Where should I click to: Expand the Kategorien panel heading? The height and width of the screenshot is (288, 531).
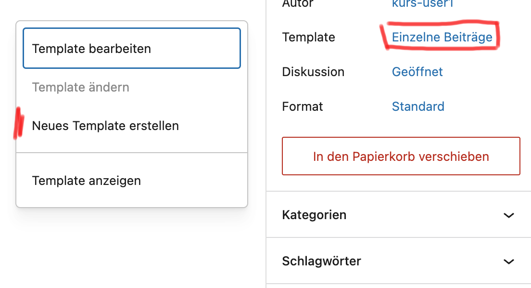point(314,215)
